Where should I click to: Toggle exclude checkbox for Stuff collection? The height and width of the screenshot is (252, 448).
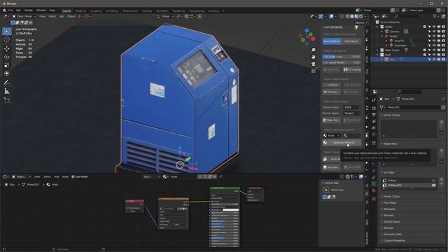click(x=425, y=55)
